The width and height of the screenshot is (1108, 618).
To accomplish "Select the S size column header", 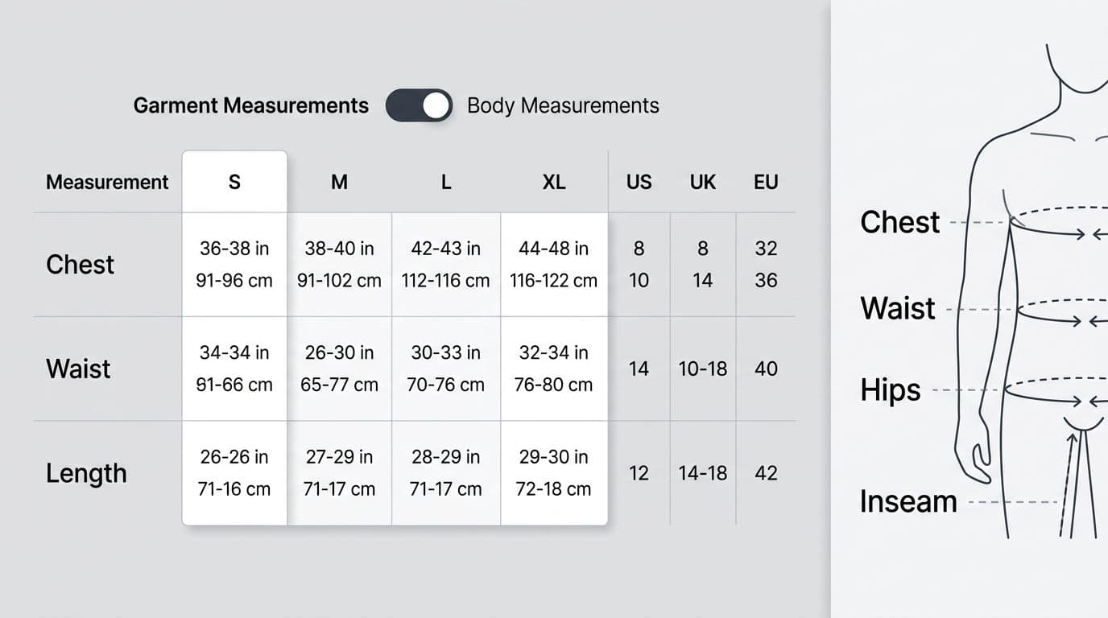I will [234, 182].
